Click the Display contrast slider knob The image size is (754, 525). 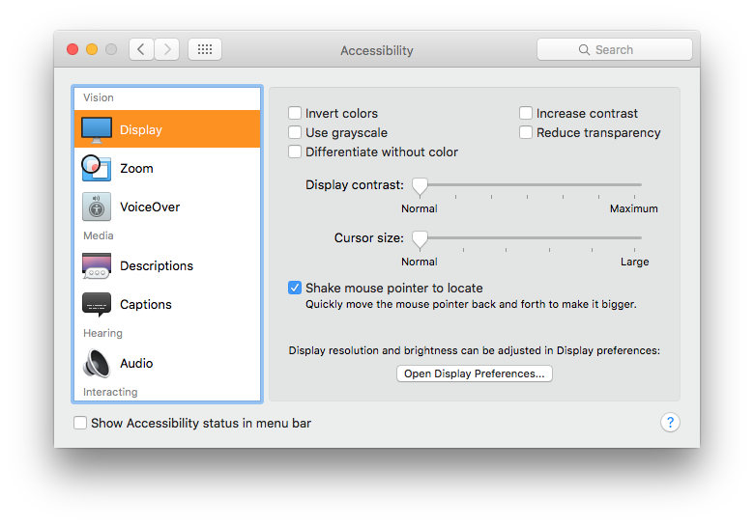point(420,185)
